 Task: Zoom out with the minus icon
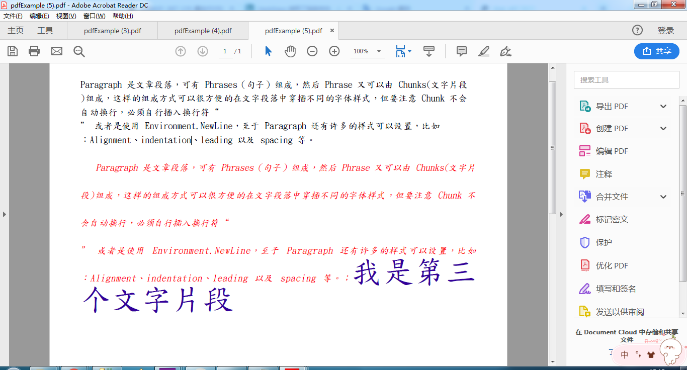[x=312, y=51]
